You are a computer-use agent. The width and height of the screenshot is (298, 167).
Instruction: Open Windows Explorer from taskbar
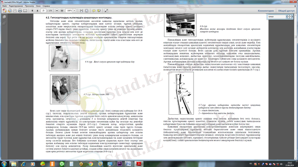click(13, 164)
